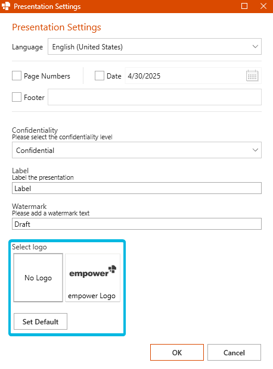Click the Set Default button
This screenshot has height=369, width=273.
tap(41, 321)
